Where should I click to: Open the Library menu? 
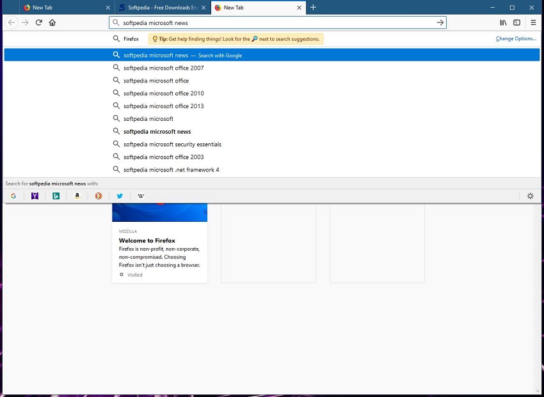pos(503,22)
